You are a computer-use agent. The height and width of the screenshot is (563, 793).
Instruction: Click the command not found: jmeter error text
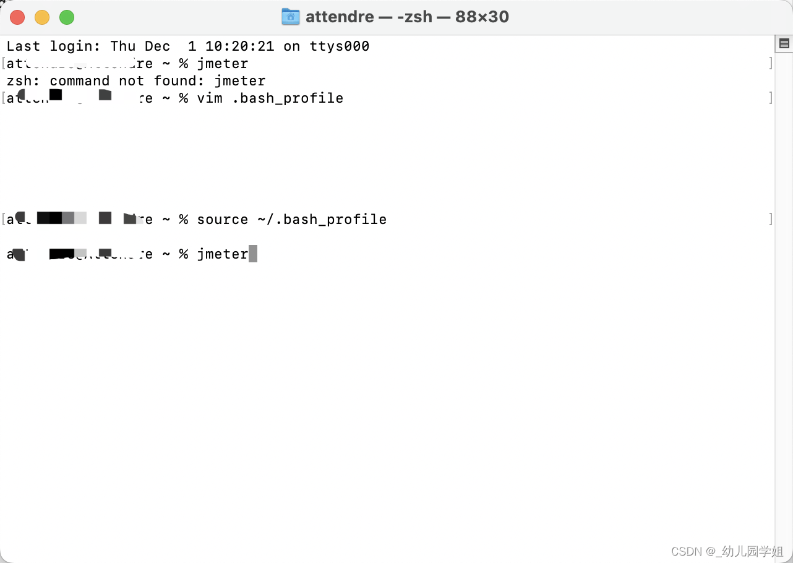coord(135,80)
